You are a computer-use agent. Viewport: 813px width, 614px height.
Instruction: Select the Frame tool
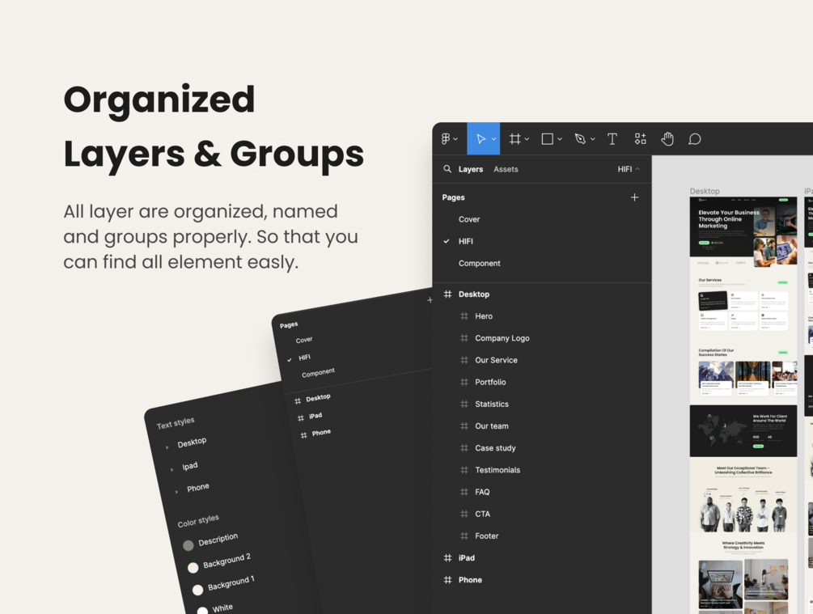coord(514,139)
